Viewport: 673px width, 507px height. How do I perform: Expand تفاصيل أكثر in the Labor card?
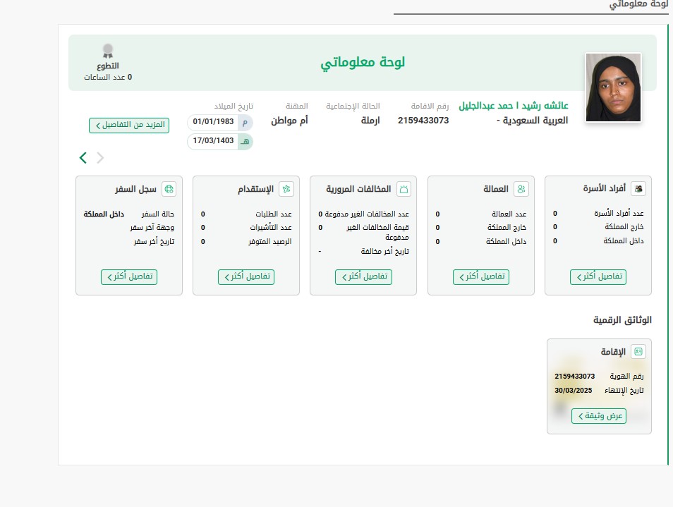(x=480, y=276)
